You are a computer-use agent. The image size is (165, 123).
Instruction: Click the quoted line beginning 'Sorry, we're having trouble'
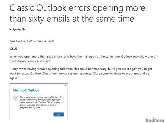[x=81, y=69]
